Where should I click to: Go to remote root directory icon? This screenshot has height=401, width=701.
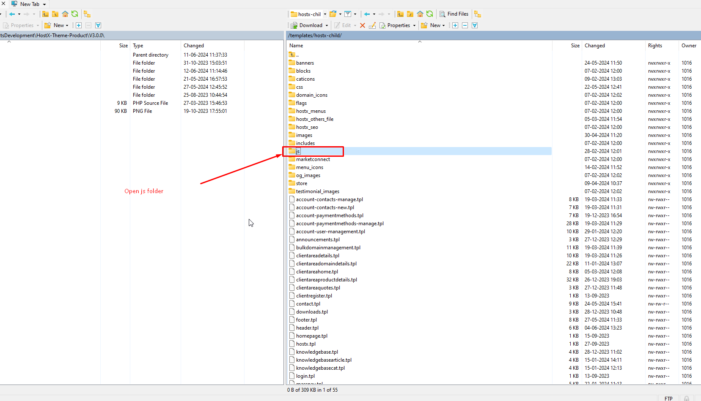click(x=410, y=14)
